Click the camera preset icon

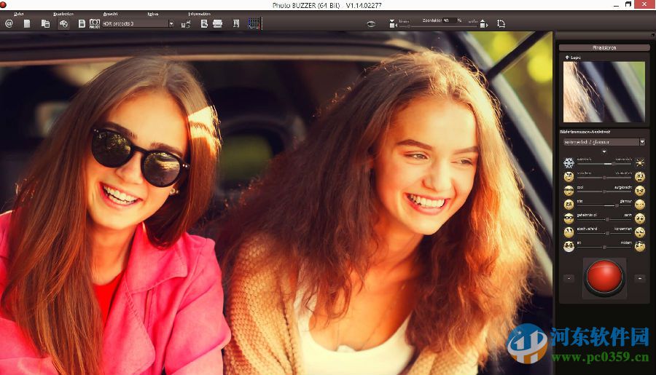pyautogui.click(x=95, y=23)
